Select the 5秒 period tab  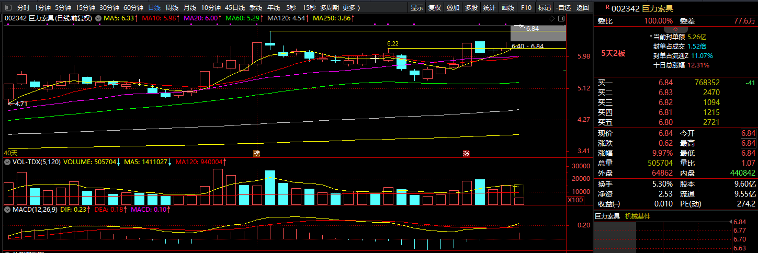pyautogui.click(x=291, y=8)
